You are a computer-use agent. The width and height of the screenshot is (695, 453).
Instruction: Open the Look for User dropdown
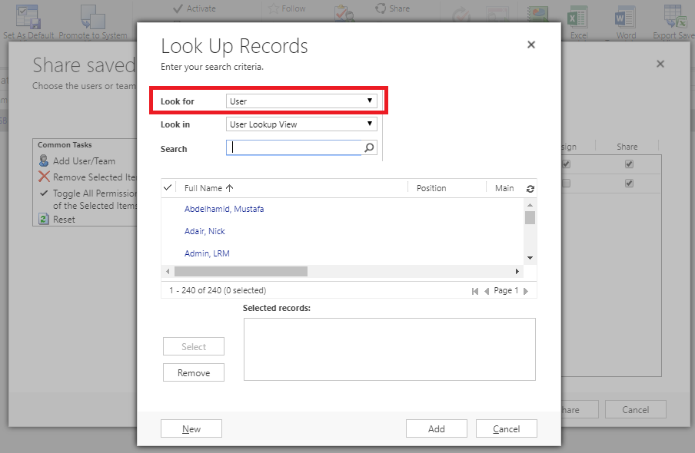(301, 101)
